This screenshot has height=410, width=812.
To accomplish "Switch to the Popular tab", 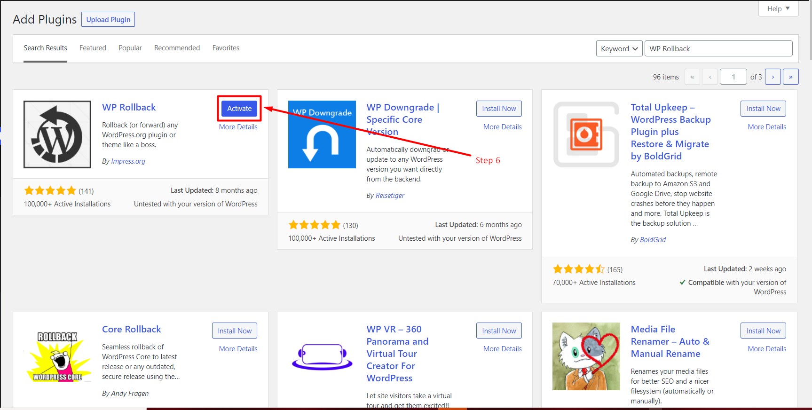I will click(130, 48).
